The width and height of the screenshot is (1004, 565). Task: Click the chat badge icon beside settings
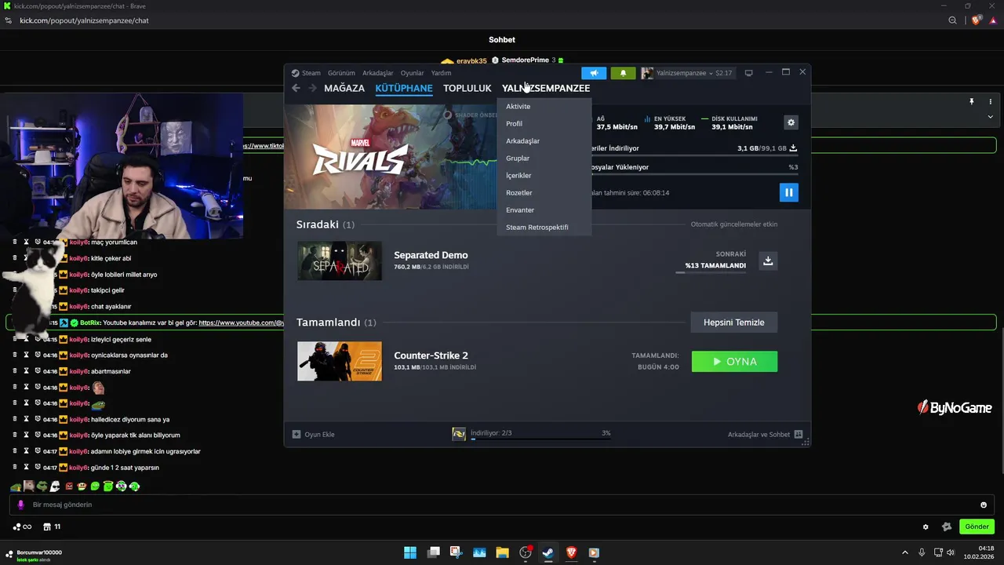(x=947, y=527)
